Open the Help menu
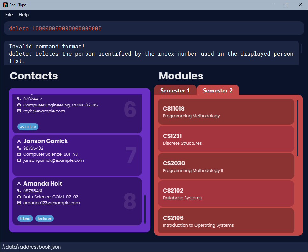The image size is (308, 252). (x=24, y=15)
